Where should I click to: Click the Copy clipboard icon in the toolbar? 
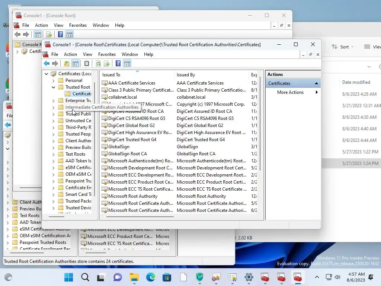(x=86, y=64)
